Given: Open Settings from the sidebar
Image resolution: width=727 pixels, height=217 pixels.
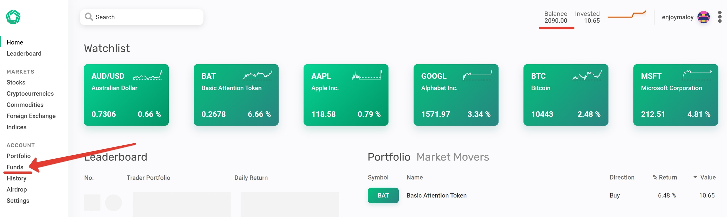Looking at the screenshot, I should (18, 201).
